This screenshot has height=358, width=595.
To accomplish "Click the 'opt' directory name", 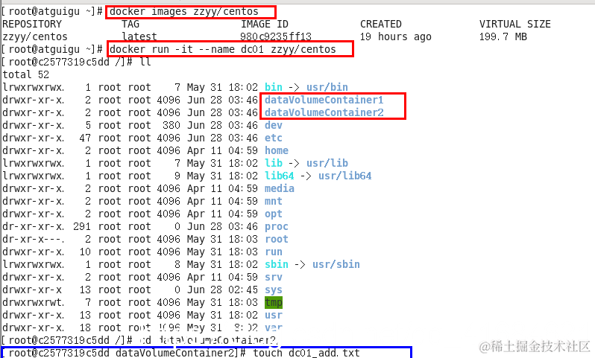I will [x=273, y=214].
